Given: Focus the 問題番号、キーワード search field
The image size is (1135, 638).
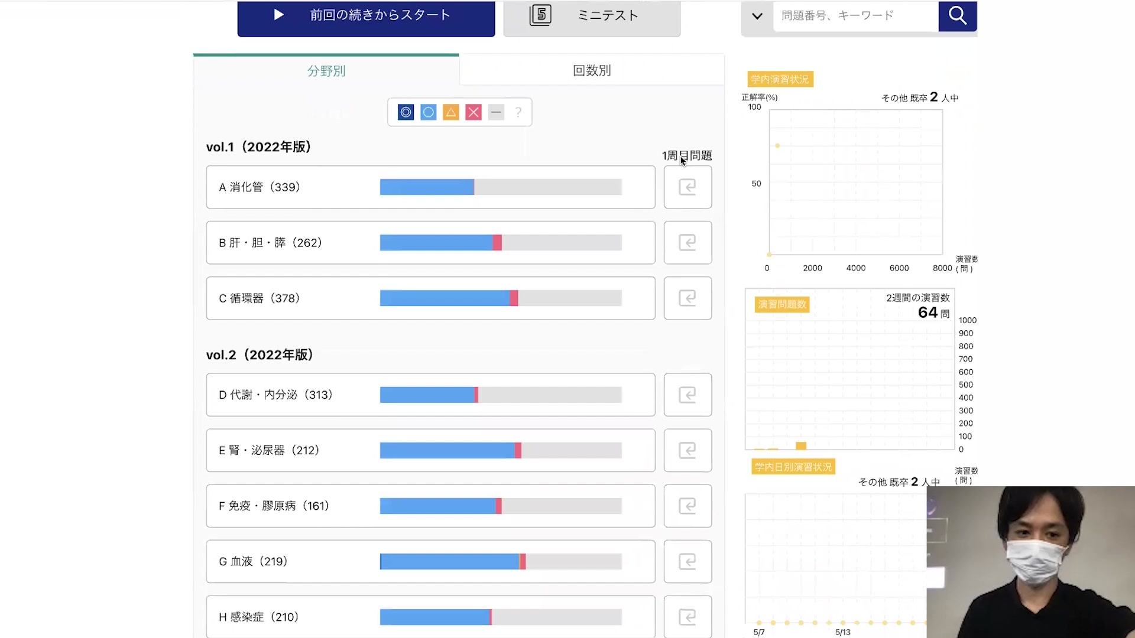Looking at the screenshot, I should [x=855, y=16].
